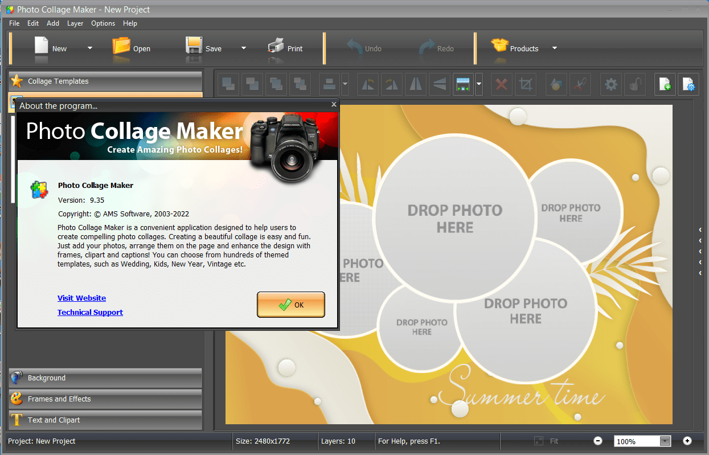Expand the Frames and Effects panel

pos(105,399)
